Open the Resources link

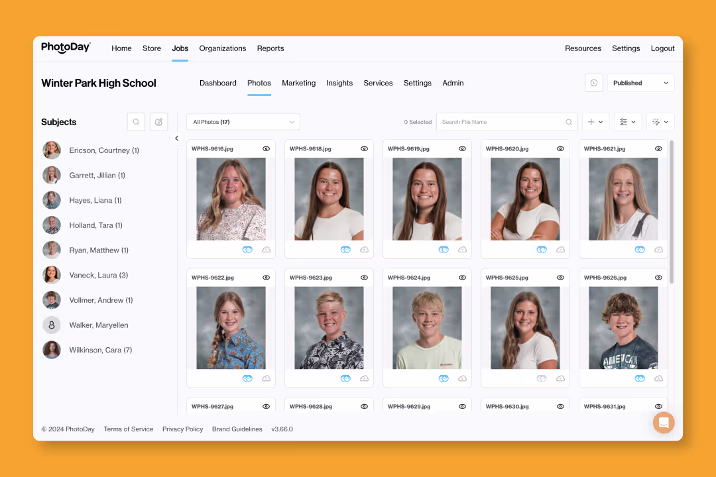tap(583, 48)
